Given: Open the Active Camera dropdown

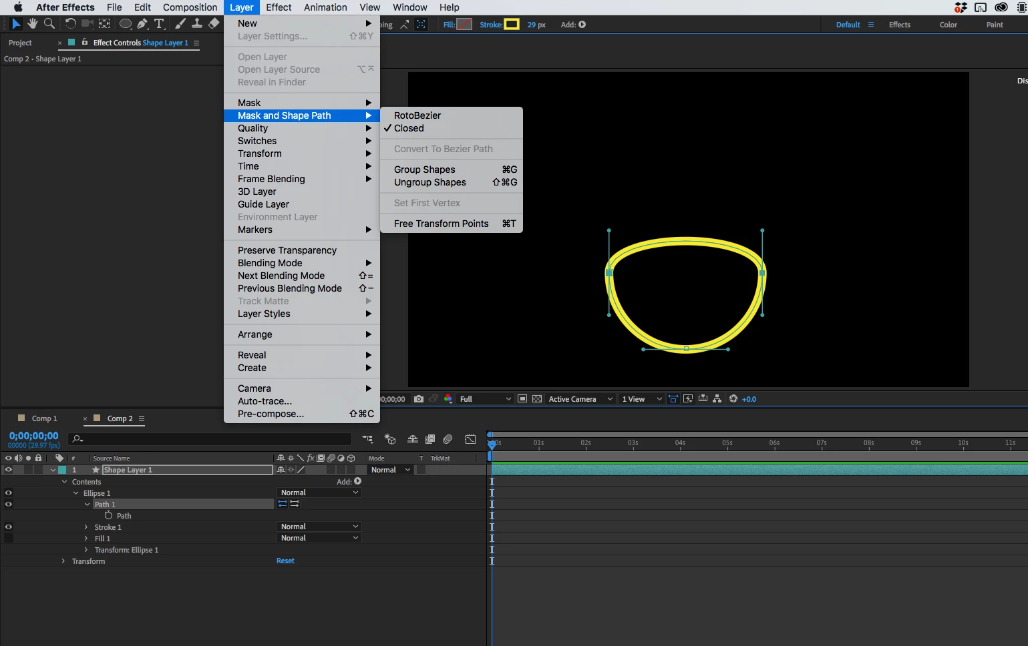Looking at the screenshot, I should pyautogui.click(x=580, y=399).
